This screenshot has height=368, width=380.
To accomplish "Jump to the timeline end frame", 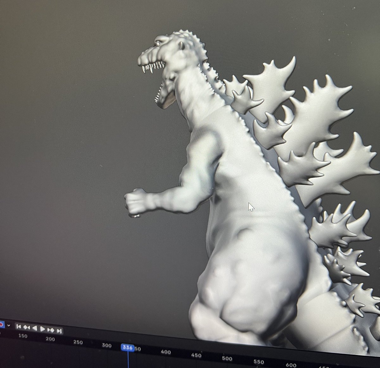I will 59,331.
